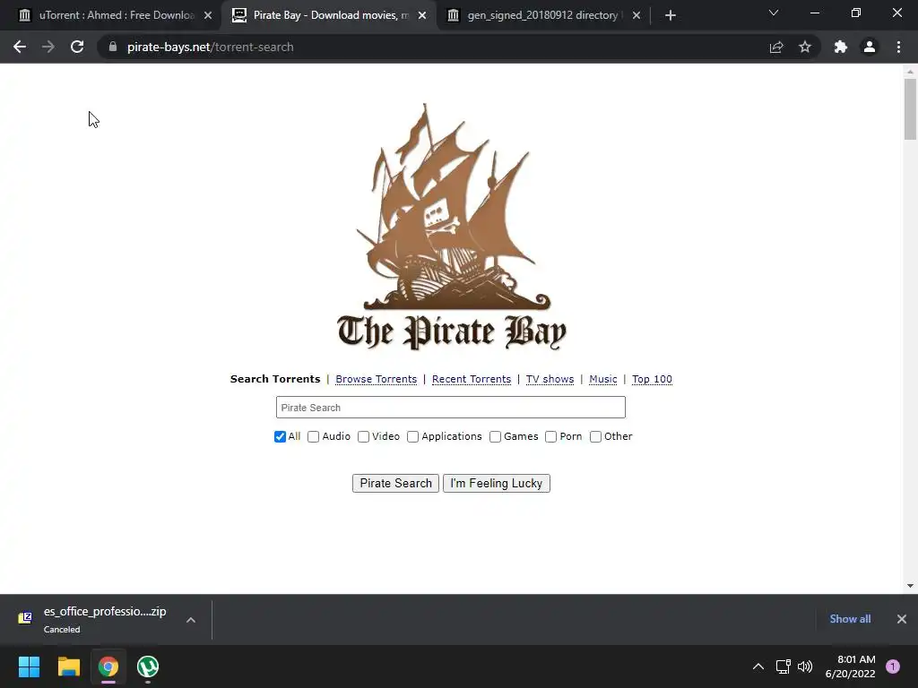Click the Pirate Search text field
Viewport: 918px width, 688px height.
point(451,408)
